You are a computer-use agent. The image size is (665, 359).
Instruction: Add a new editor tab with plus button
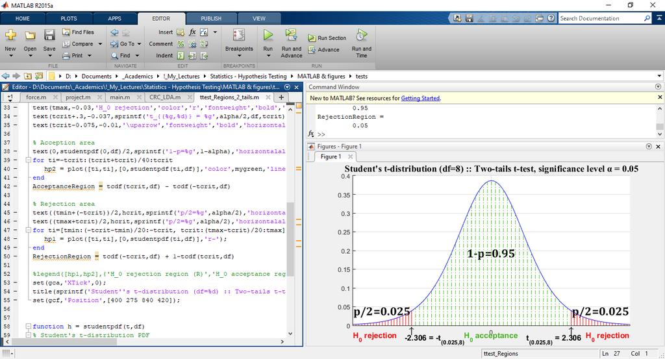point(281,97)
